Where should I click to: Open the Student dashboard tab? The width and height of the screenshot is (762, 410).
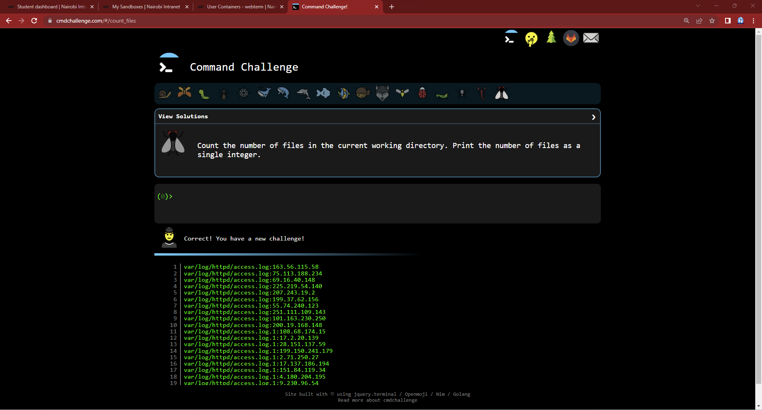click(52, 7)
